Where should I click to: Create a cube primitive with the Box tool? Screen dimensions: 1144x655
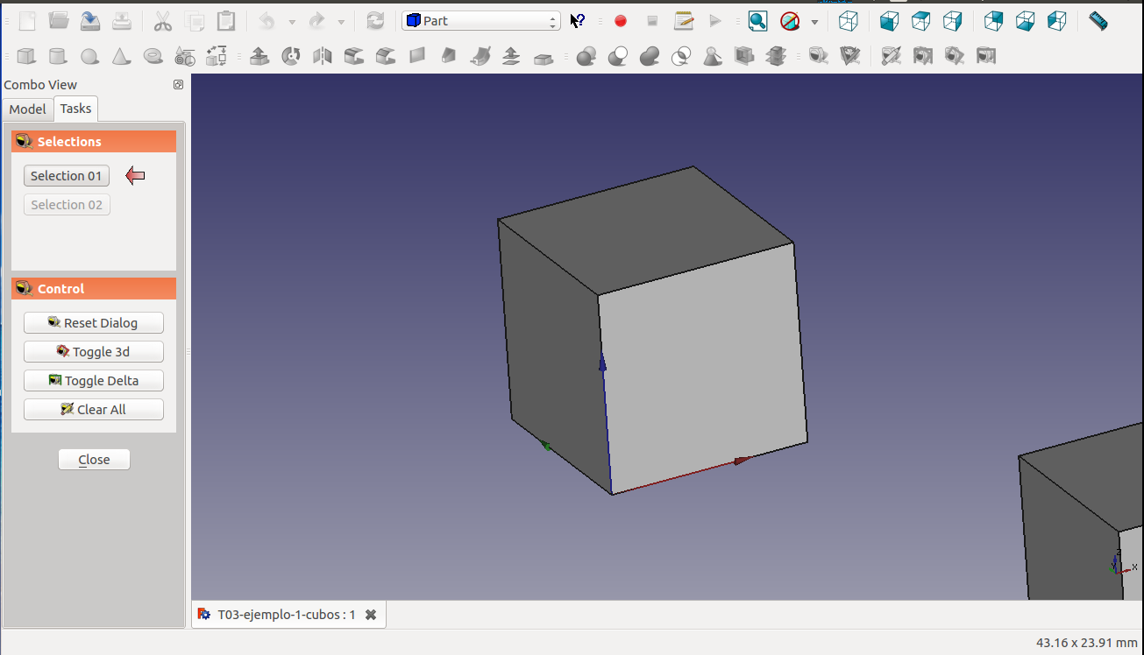click(26, 57)
